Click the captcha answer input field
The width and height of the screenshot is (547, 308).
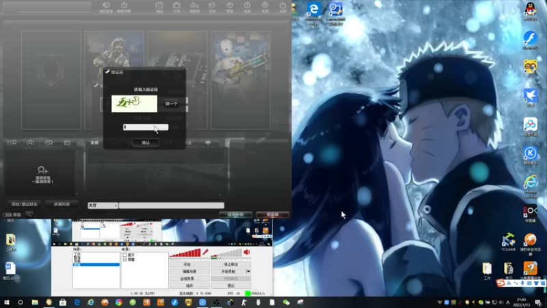146,127
